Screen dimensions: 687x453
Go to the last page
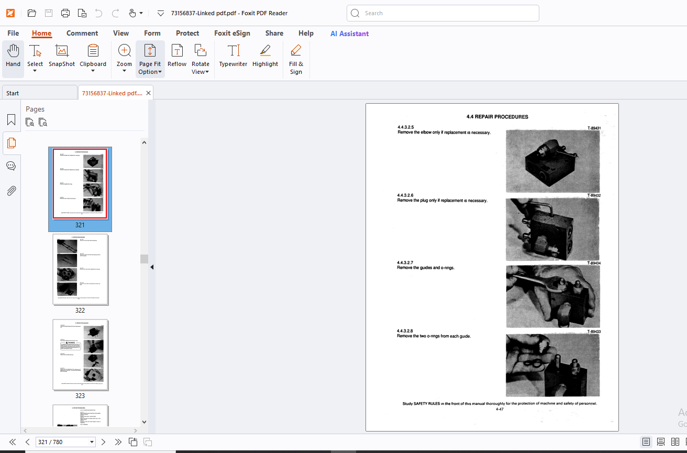click(118, 442)
